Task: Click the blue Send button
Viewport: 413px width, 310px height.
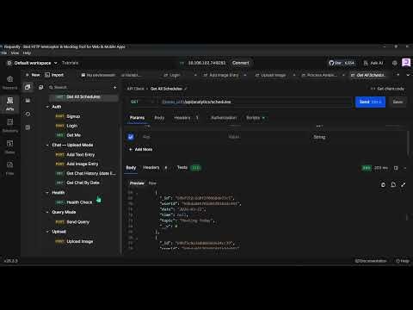Action: click(x=370, y=102)
